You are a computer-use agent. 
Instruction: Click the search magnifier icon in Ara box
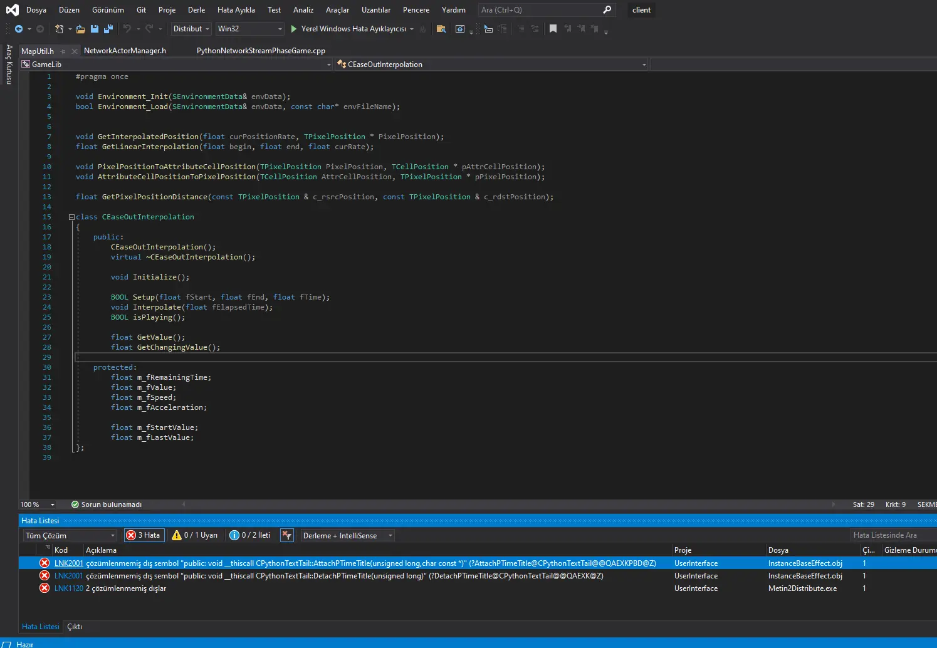[x=607, y=10]
